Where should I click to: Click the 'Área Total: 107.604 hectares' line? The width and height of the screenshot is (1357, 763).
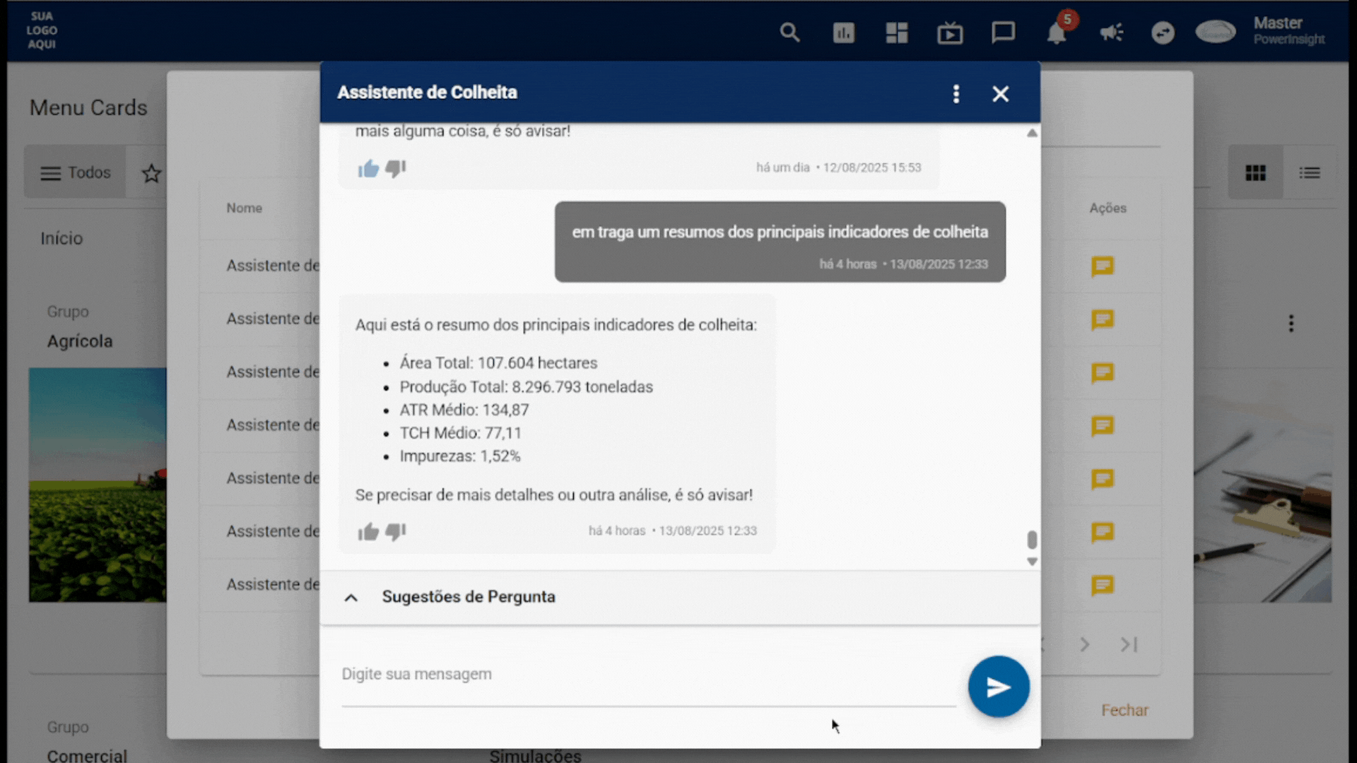(498, 363)
